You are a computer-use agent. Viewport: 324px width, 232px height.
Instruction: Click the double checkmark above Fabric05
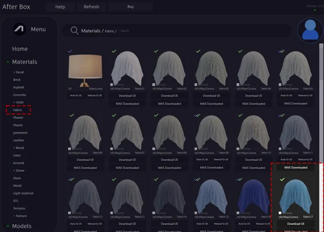click(282, 51)
